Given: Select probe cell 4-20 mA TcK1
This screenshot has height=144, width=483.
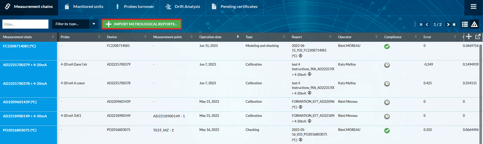Looking at the screenshot, I should click(71, 116).
